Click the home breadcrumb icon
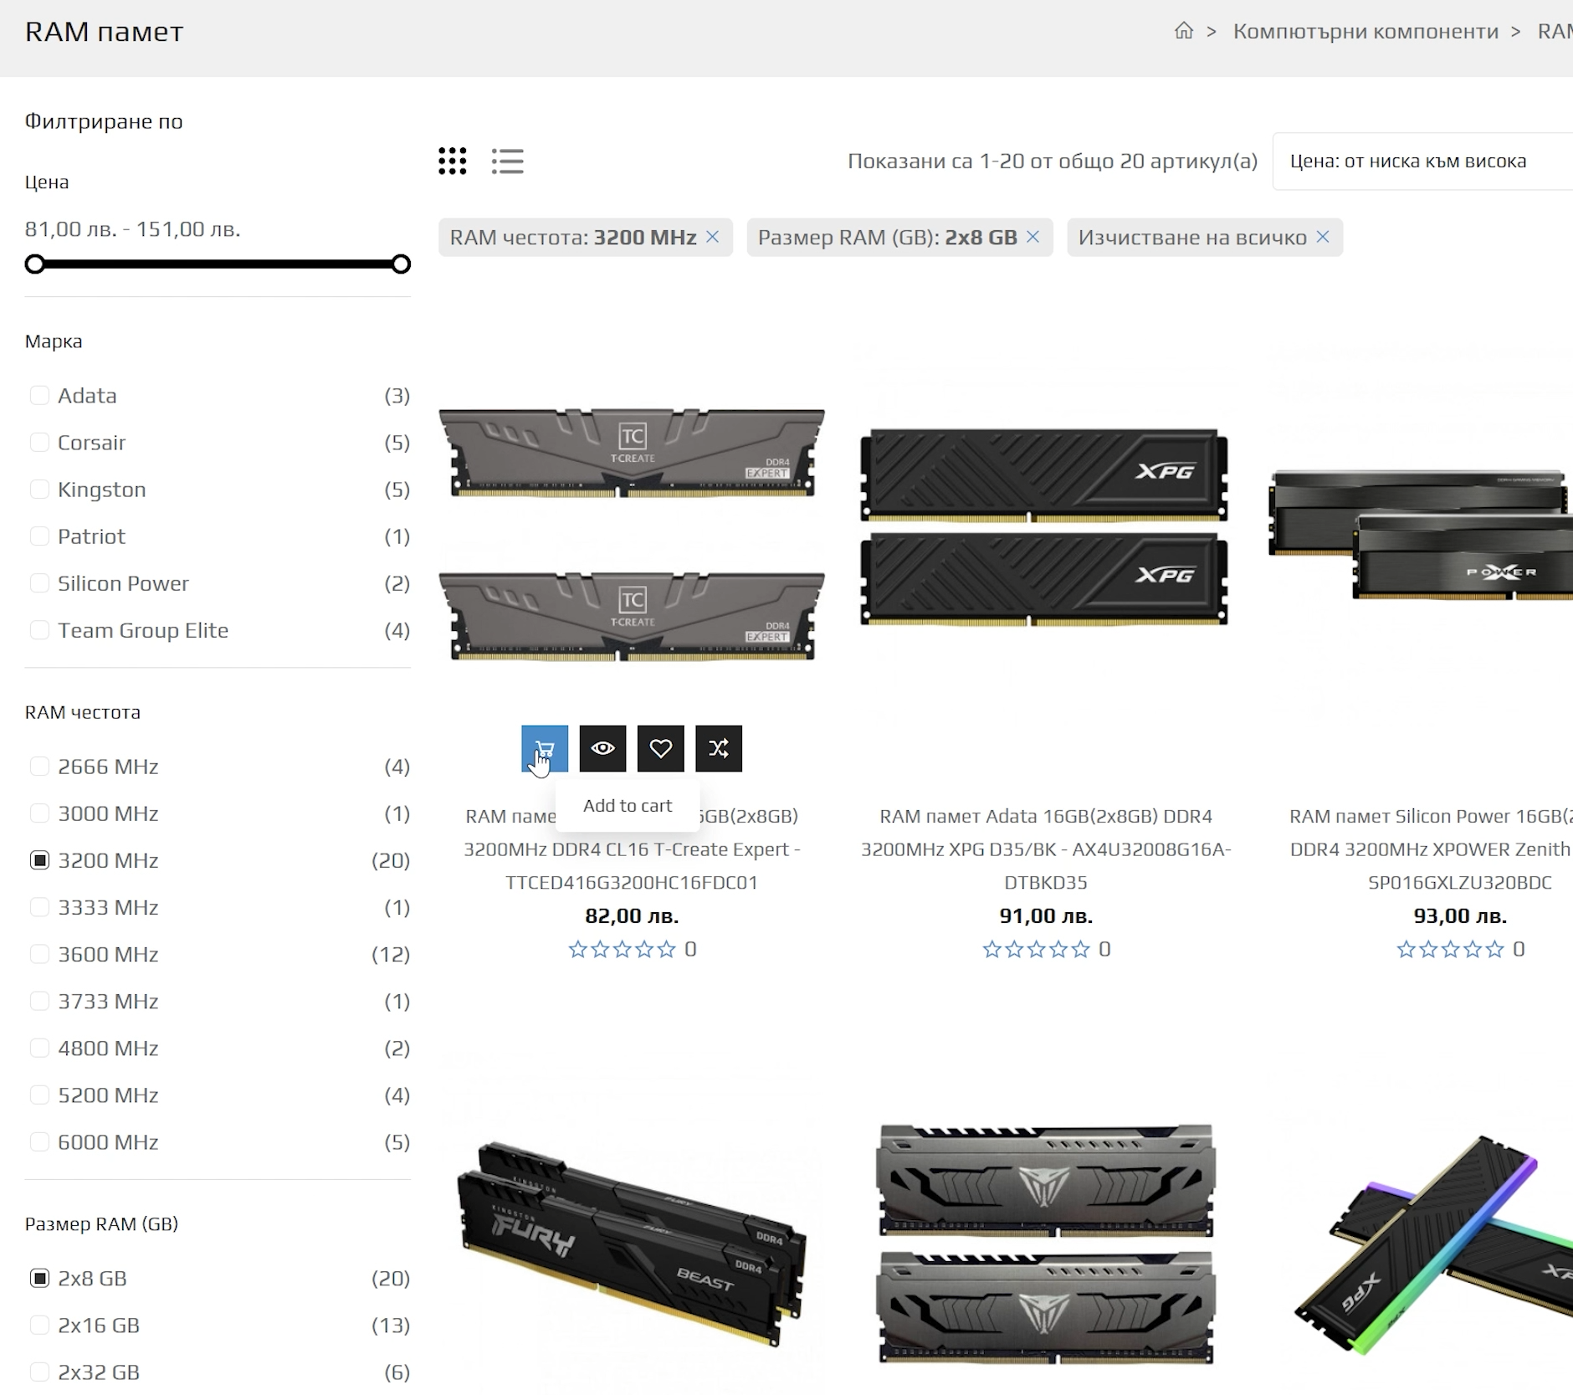Viewport: 1573px width, 1395px height. point(1183,31)
